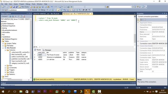The height and width of the screenshot is (94, 168).
Task: Expand the Indexes folder
Action: click(5, 72)
